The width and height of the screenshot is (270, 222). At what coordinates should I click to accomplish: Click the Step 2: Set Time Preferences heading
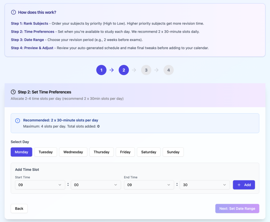pos(44,92)
